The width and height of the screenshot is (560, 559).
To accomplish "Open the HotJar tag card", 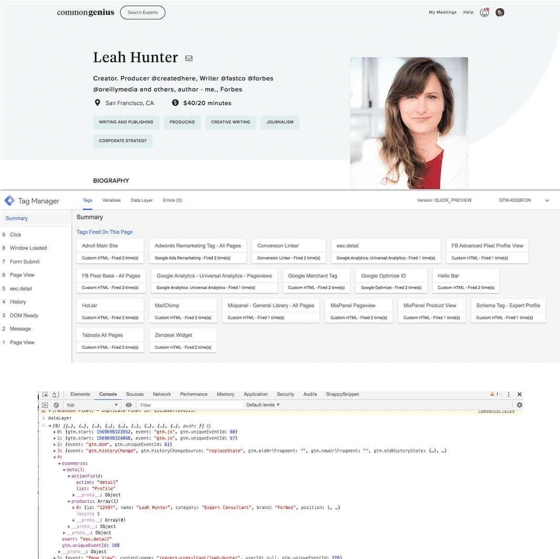I will point(110,311).
